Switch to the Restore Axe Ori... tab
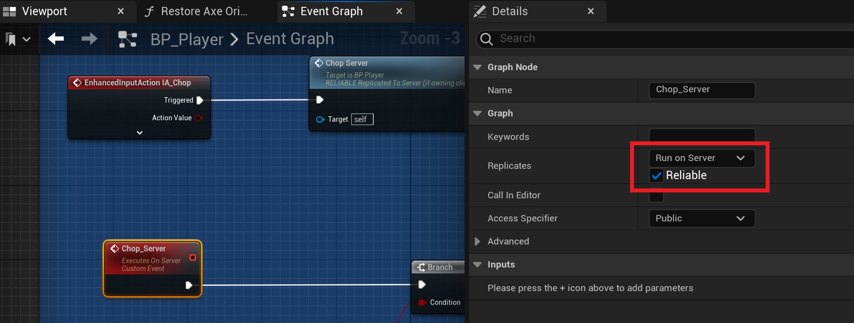Screen dimensions: 854x323 click(204, 11)
